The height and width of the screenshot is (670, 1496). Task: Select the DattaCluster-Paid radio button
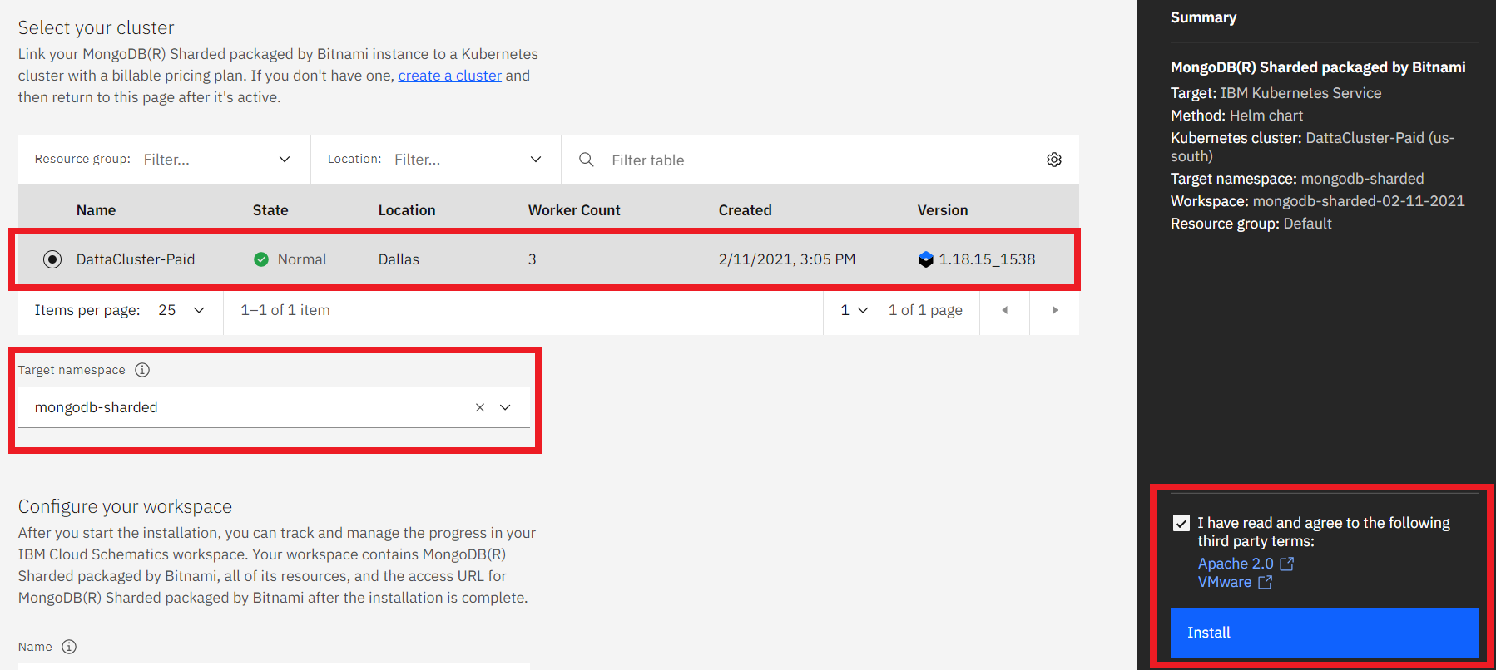(52, 259)
